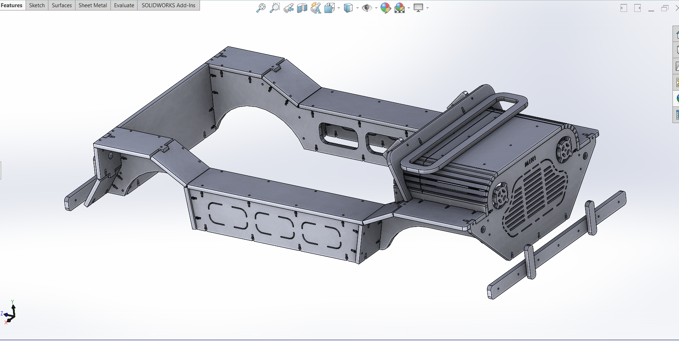
Task: Click the Previous View icon
Action: [288, 8]
